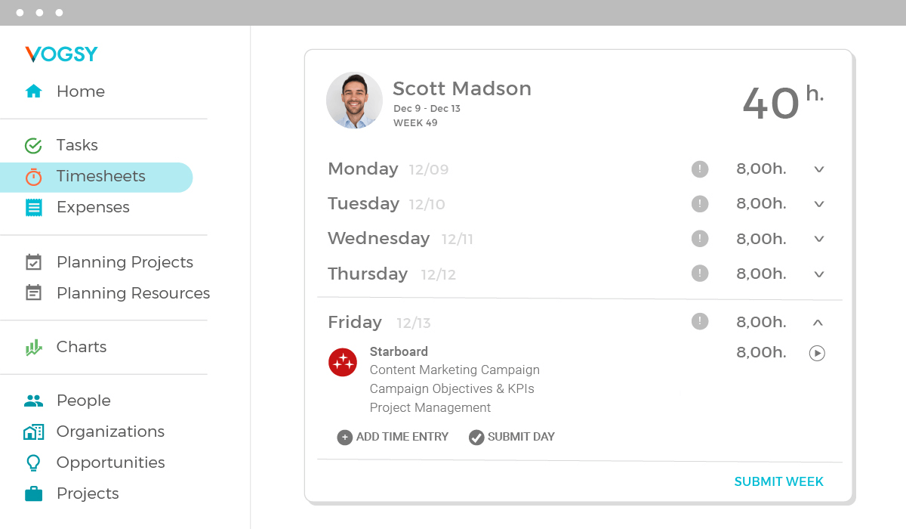Expand the Wednesday 12/11 row chevron

[819, 239]
